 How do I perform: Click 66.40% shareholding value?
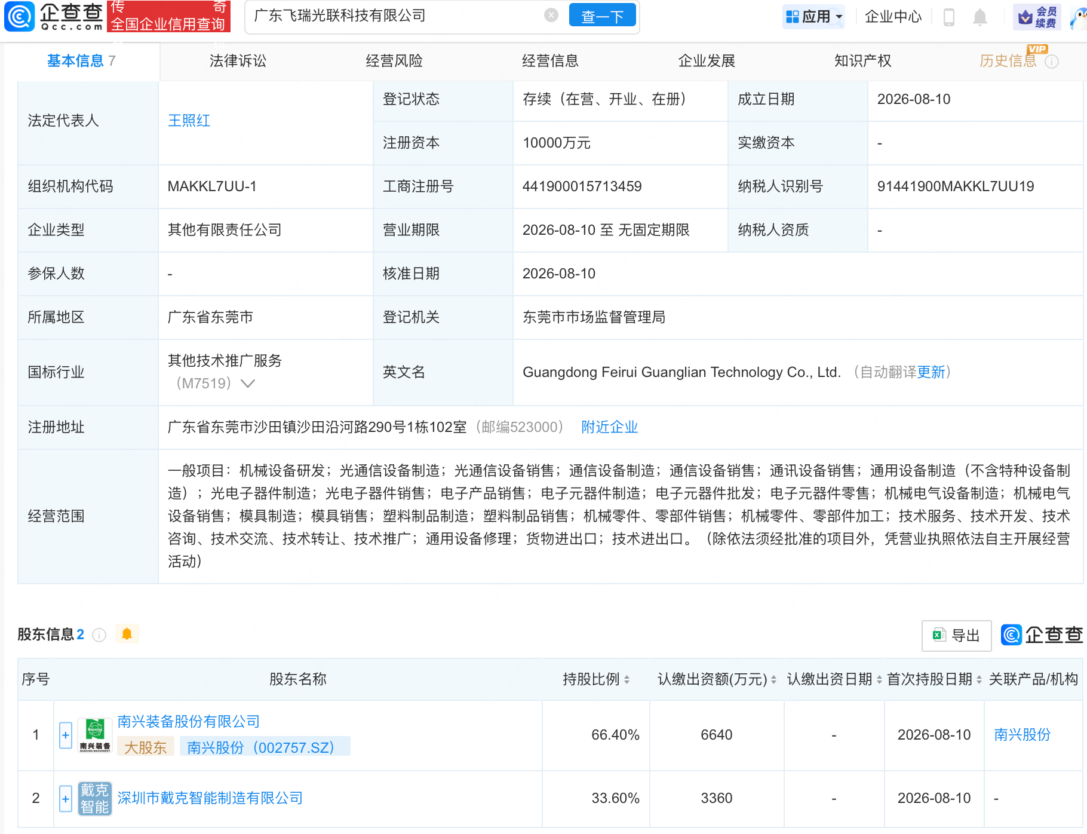[x=615, y=735]
